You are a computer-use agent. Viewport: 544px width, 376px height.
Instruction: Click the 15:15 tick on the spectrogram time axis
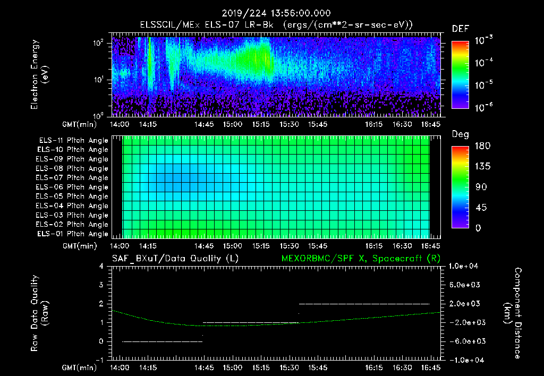[261, 124]
